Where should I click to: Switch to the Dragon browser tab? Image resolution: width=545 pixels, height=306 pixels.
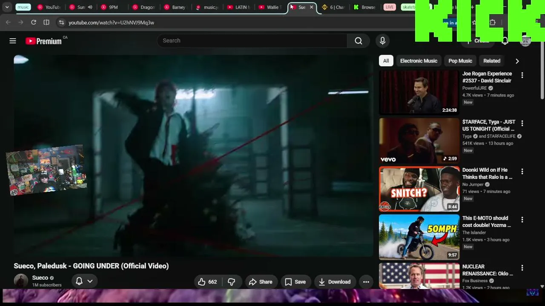(144, 7)
